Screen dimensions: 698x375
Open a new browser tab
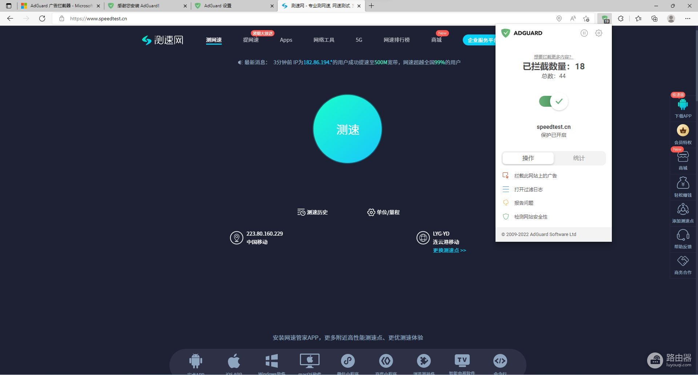(x=371, y=6)
